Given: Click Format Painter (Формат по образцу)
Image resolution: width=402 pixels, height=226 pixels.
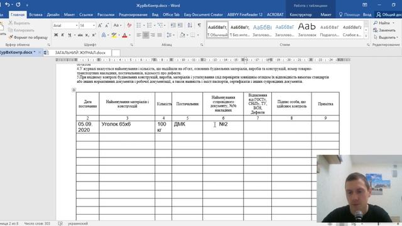Looking at the screenshot, I should [28, 38].
